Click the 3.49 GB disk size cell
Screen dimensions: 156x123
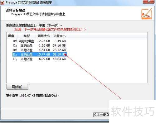[60, 41]
